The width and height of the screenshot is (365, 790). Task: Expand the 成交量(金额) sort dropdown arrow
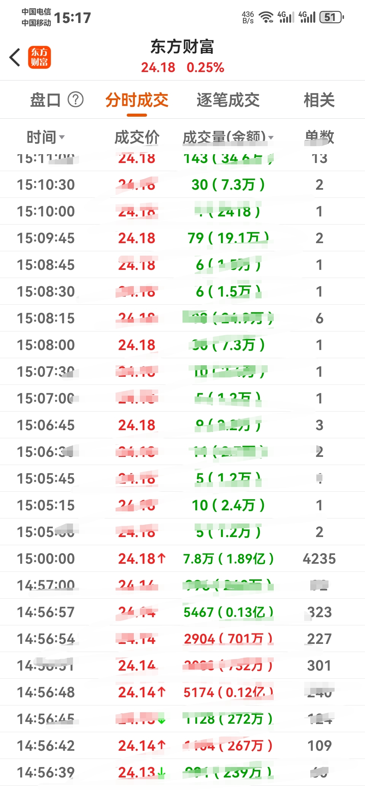(x=271, y=137)
